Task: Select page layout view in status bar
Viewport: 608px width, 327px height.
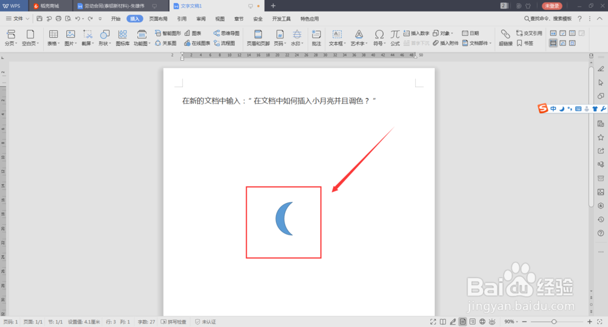Action: (463, 322)
